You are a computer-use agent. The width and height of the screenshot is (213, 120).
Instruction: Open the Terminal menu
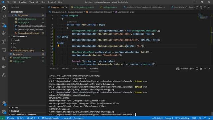tap(52, 2)
